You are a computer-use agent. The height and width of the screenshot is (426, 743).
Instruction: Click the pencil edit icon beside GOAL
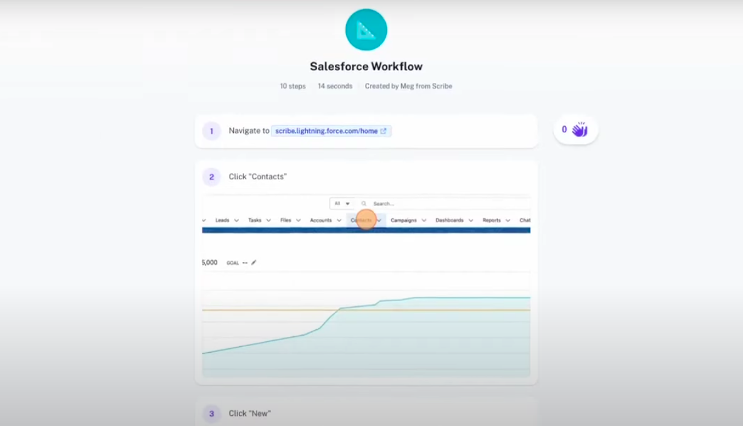pos(253,262)
